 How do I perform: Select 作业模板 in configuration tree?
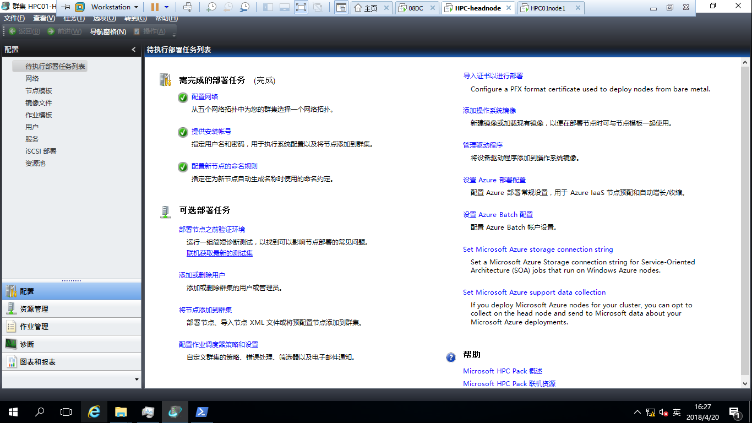click(39, 115)
